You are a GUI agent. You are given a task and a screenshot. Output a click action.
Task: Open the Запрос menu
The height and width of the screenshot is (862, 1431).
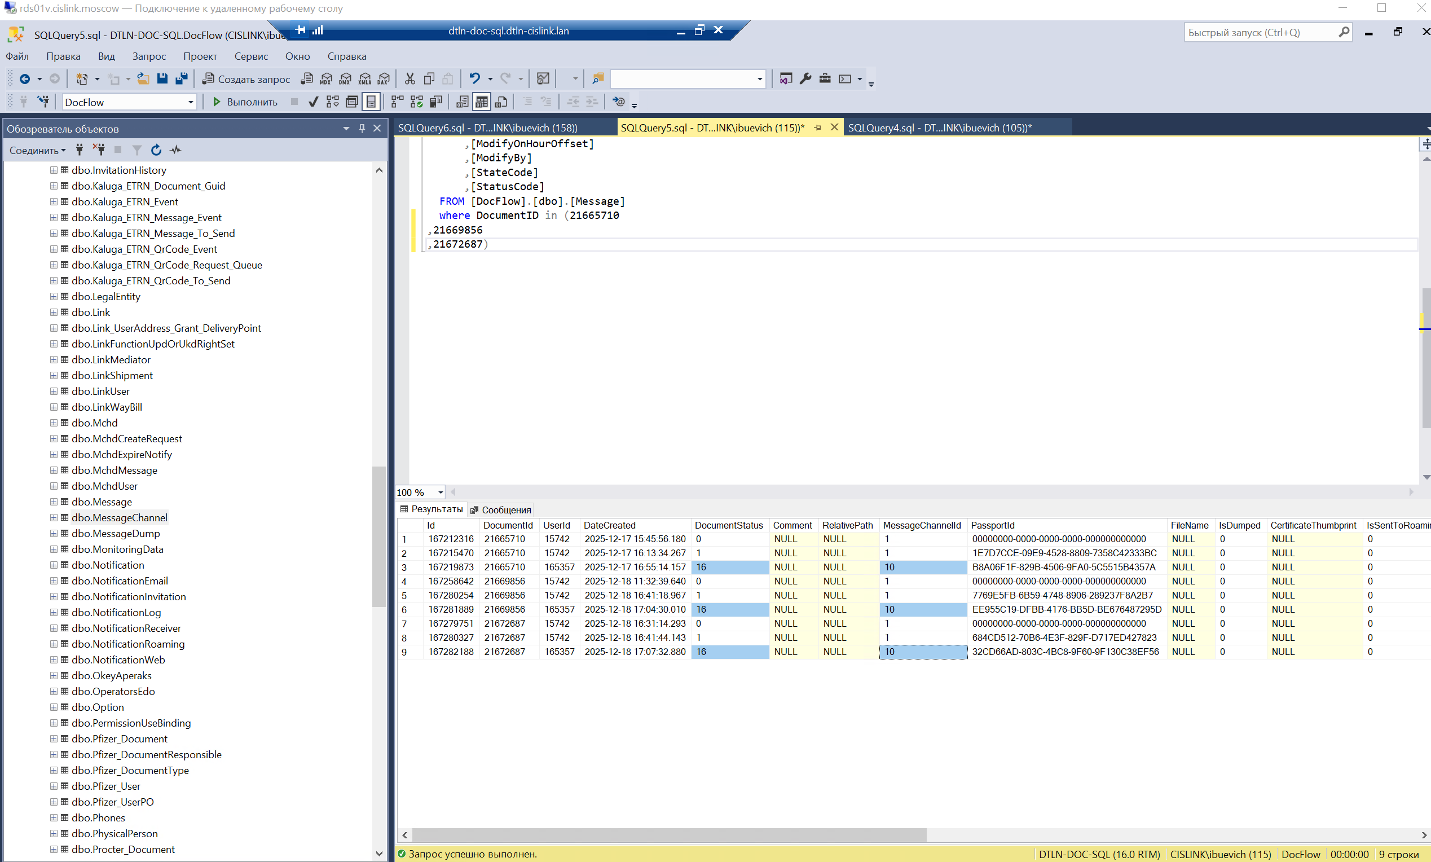coord(149,56)
